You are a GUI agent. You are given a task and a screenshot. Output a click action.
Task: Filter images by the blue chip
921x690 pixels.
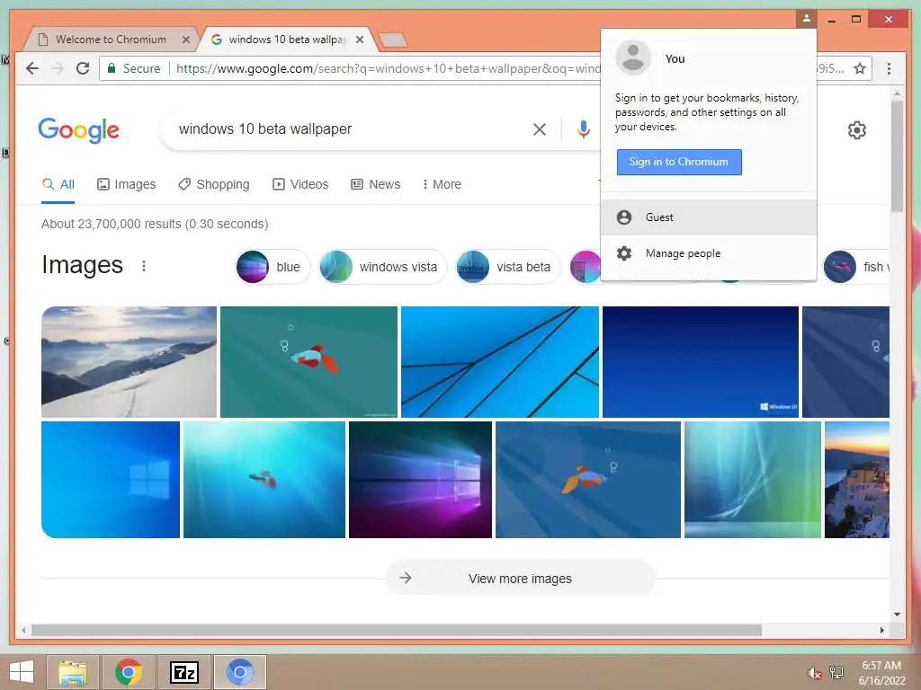(x=273, y=267)
